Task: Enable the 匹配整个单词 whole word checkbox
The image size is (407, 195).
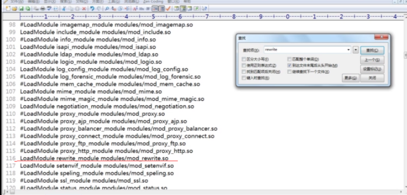Action: pyautogui.click(x=290, y=60)
